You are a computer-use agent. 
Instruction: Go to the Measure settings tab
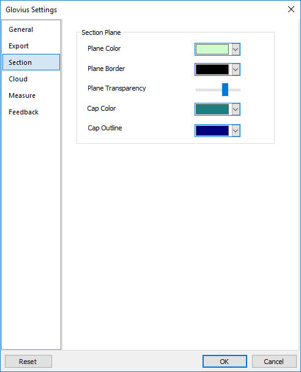31,95
